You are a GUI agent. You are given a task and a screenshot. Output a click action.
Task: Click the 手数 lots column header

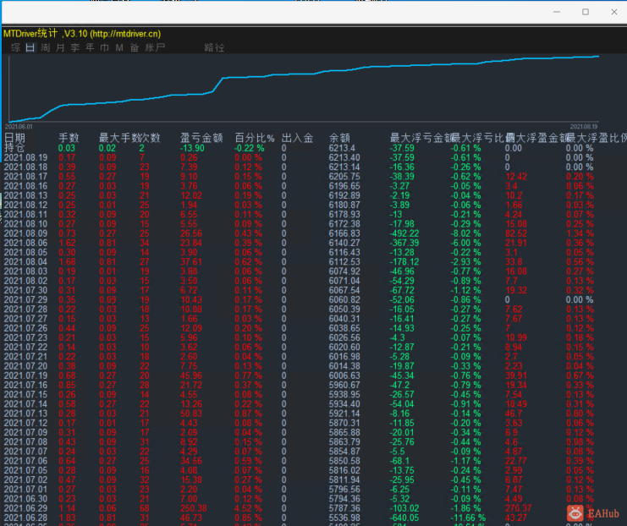click(x=69, y=138)
